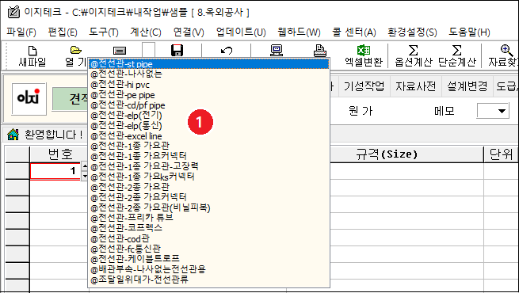The image size is (519, 293).
Task: Open the 환경설정(S) menu
Action: pos(412,32)
